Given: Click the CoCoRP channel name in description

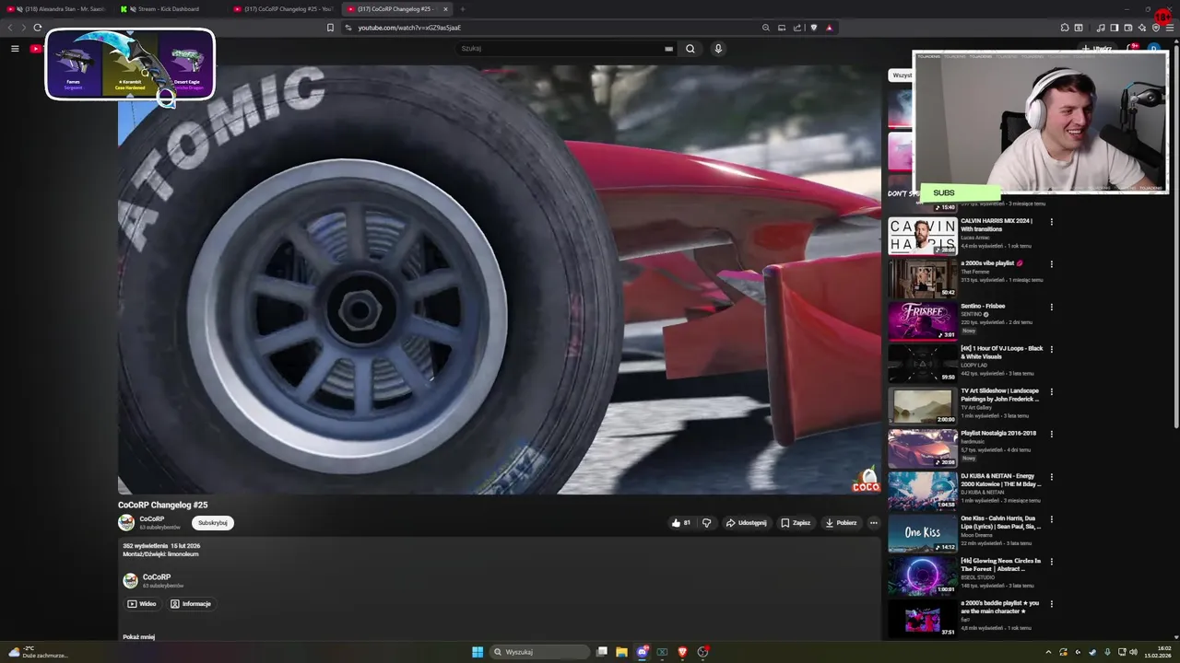Looking at the screenshot, I should [157, 577].
